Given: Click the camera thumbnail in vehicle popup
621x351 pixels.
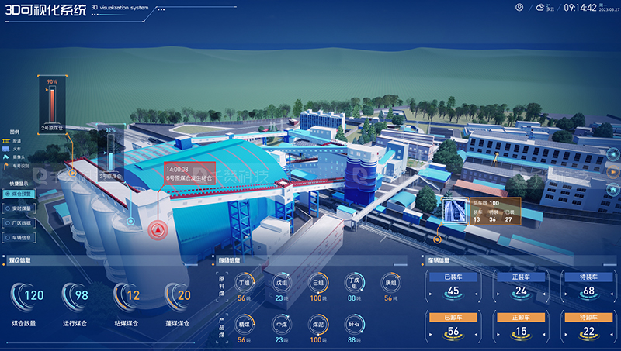Looking at the screenshot, I should click(453, 212).
